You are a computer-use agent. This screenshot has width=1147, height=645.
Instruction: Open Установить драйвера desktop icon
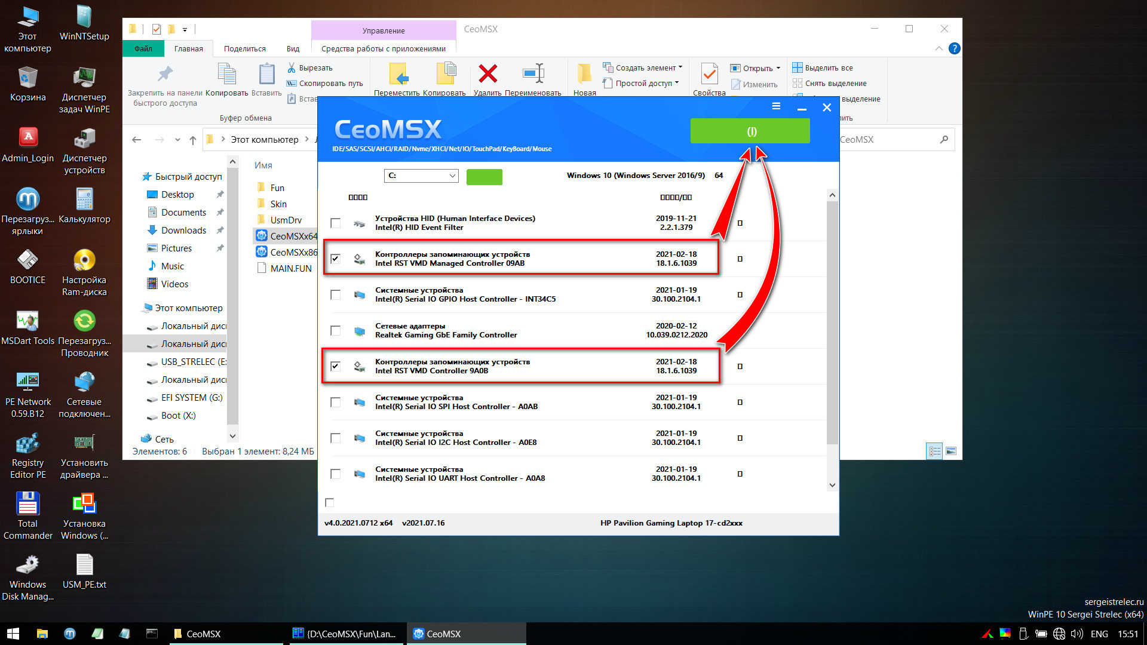pyautogui.click(x=84, y=456)
